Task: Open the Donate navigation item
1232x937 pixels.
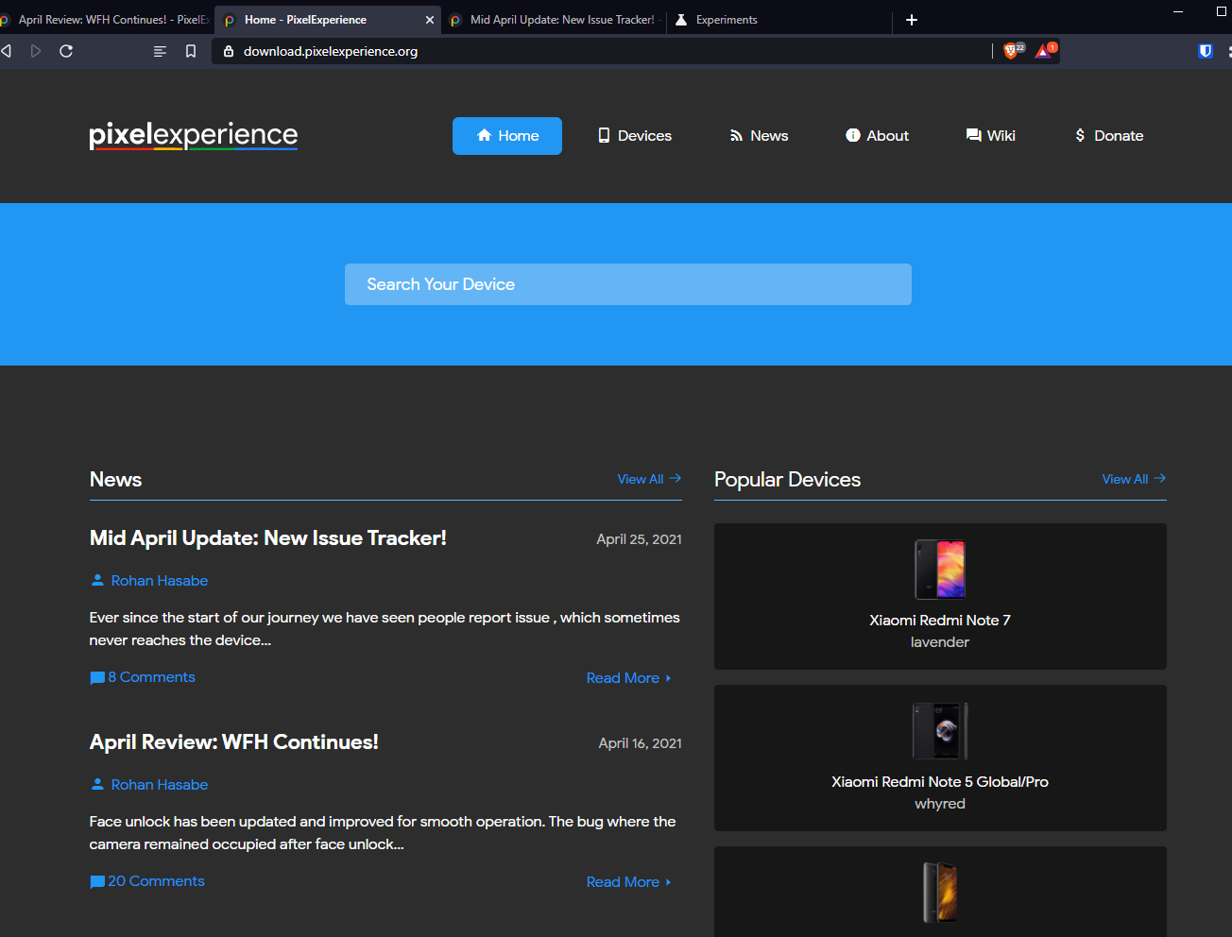Action: coord(1108,135)
